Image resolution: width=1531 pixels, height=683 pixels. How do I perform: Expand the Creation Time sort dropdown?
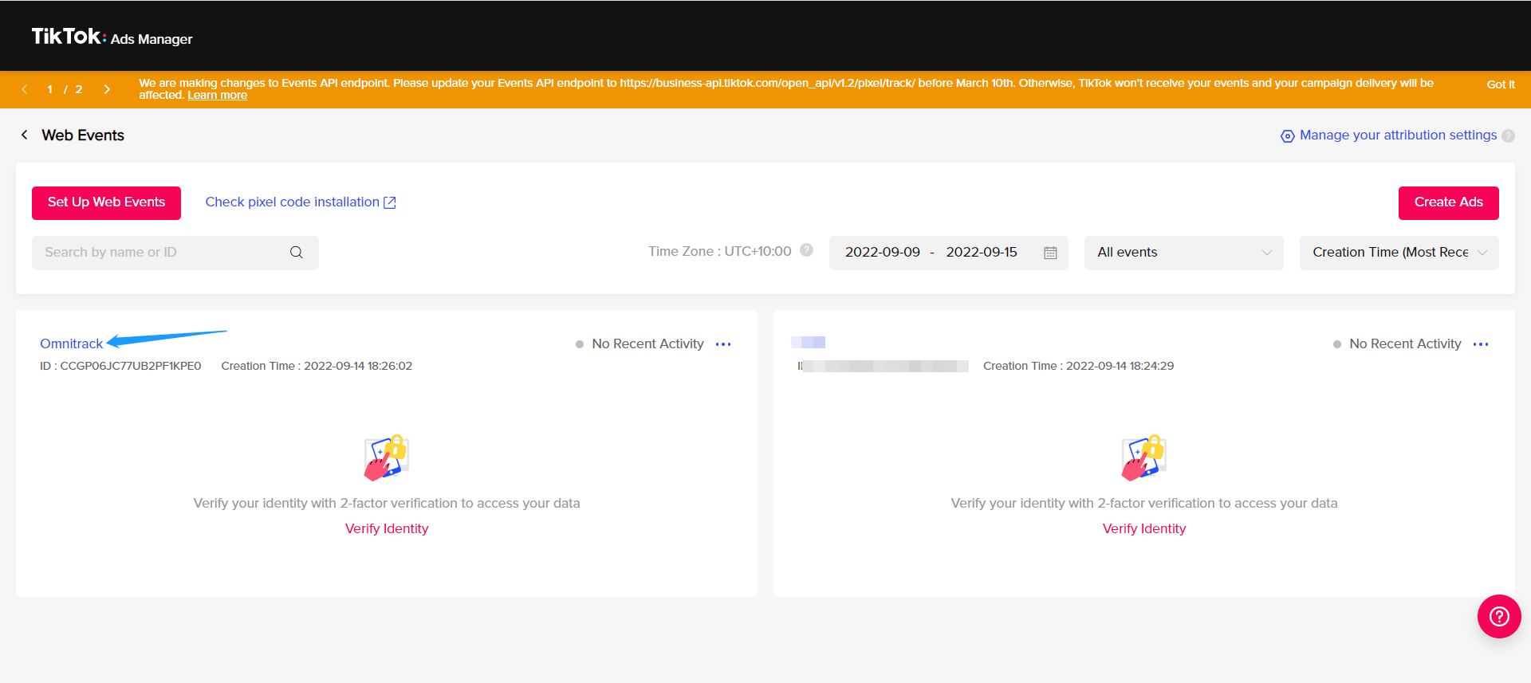(x=1399, y=253)
